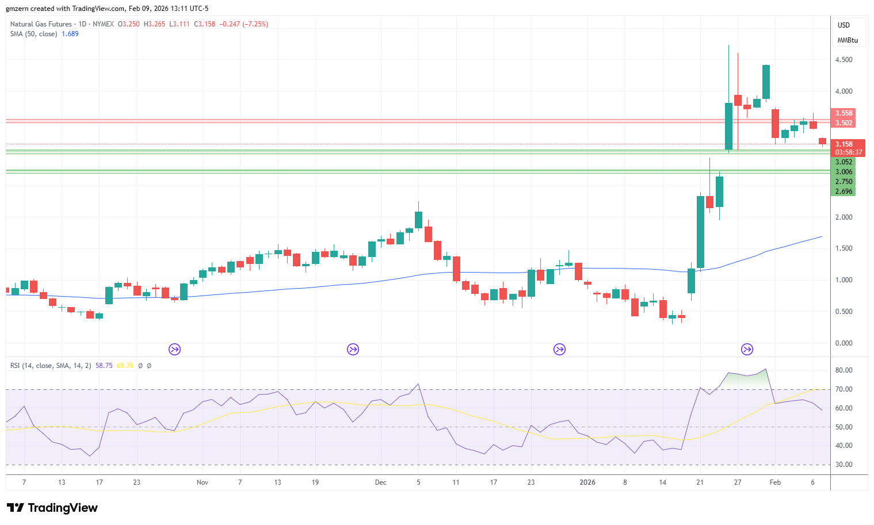Viewport: 874px width, 525px height.
Task: Click the green 3.052 price label
Action: click(844, 162)
